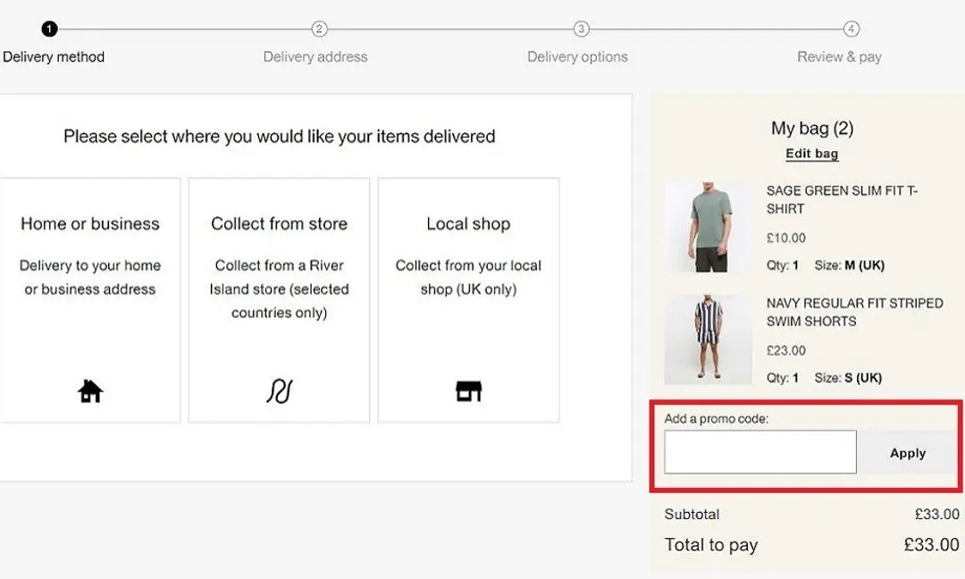Select step 4 circle in progress bar
Screen dimensions: 965x579
click(852, 29)
